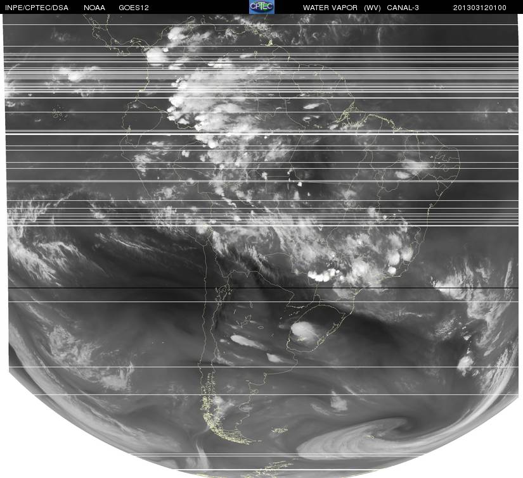Screen dimensions: 523x478
Task: Click the CPTEC logo in header
Action: click(262, 7)
